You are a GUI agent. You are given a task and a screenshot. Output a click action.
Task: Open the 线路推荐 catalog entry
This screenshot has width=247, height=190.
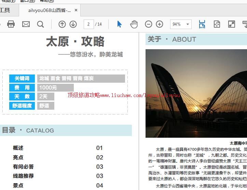(23, 176)
